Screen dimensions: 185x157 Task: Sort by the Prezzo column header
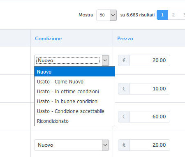pos(125,39)
